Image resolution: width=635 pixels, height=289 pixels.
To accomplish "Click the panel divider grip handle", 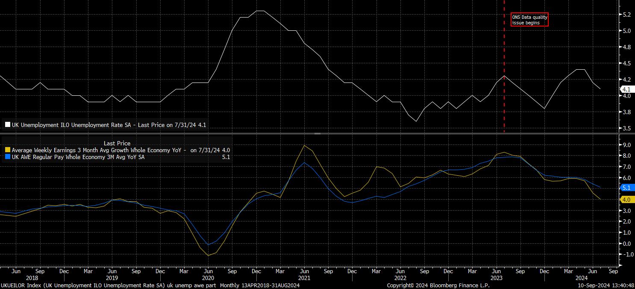I will (x=317, y=134).
